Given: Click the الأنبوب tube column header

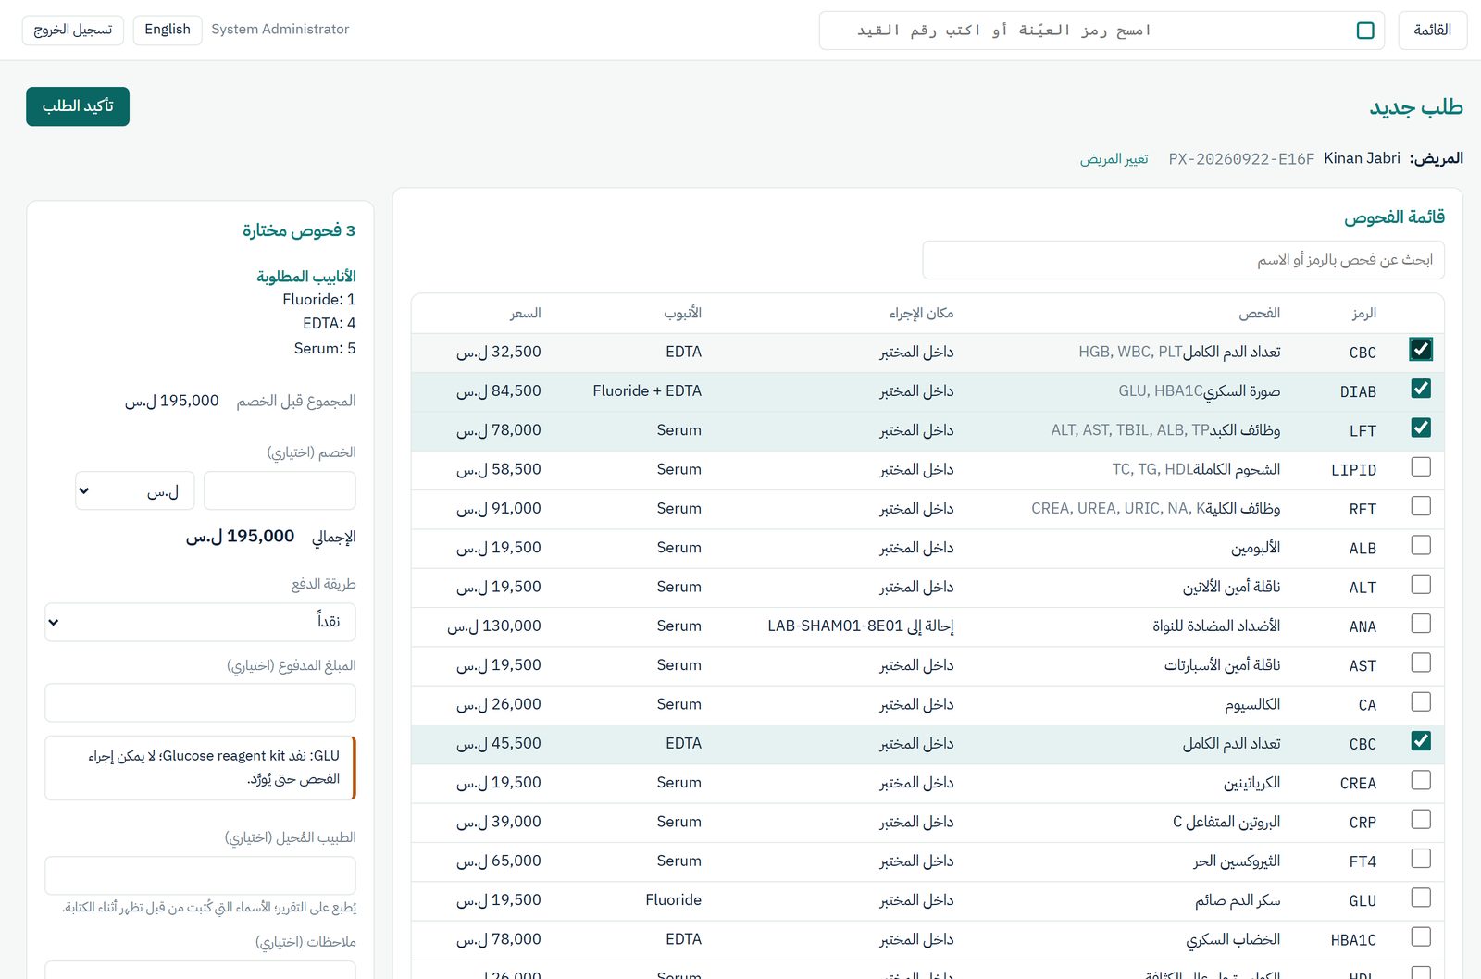Looking at the screenshot, I should 682,314.
